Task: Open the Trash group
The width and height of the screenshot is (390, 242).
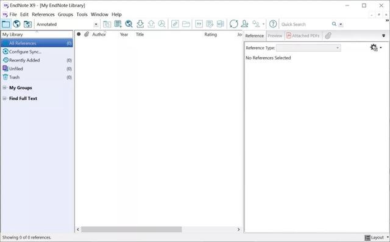Action: coord(37,77)
